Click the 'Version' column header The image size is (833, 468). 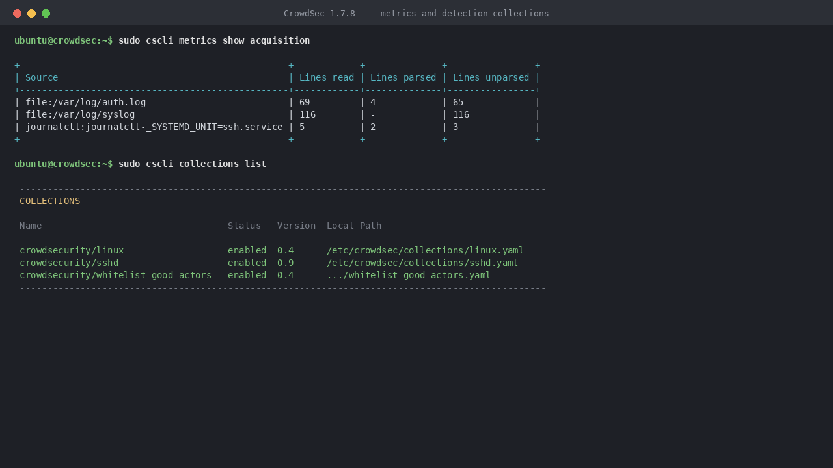(297, 226)
